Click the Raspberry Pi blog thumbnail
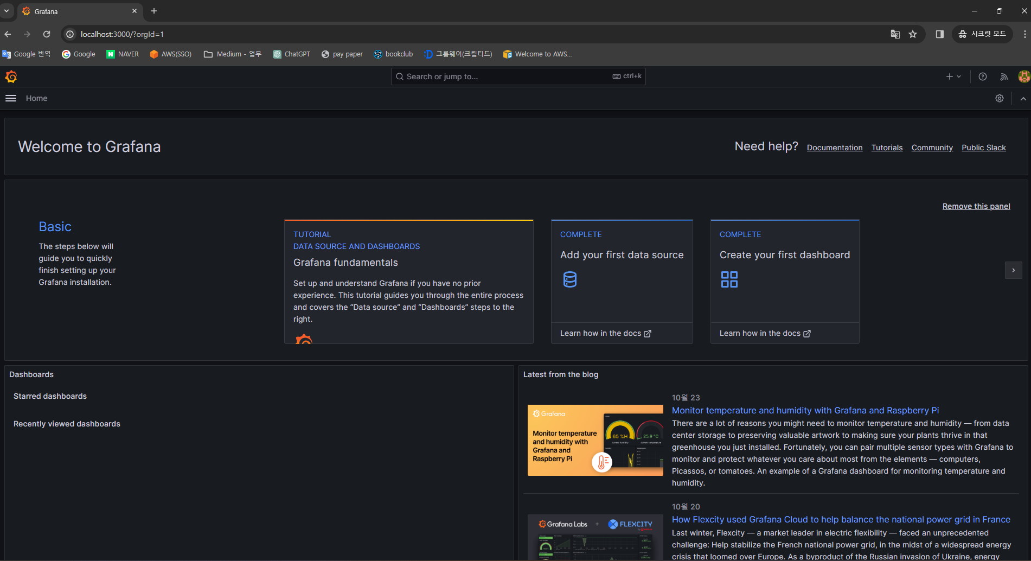The height and width of the screenshot is (561, 1031). click(x=595, y=440)
